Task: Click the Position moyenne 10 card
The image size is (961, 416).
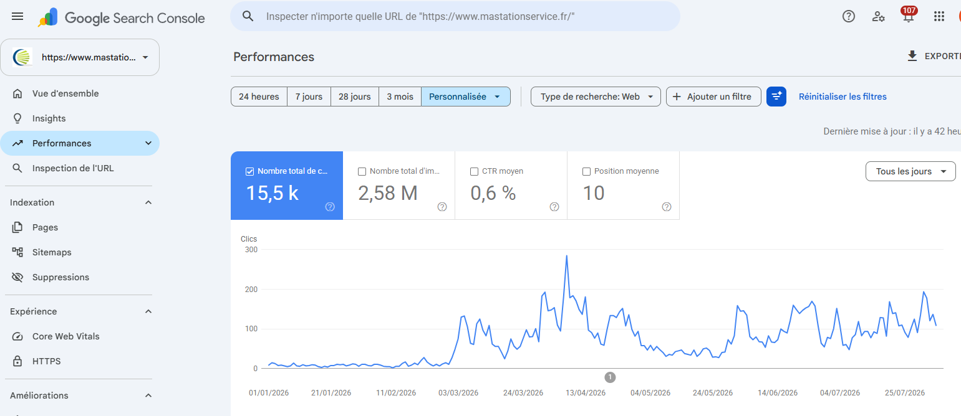Action: coord(624,186)
